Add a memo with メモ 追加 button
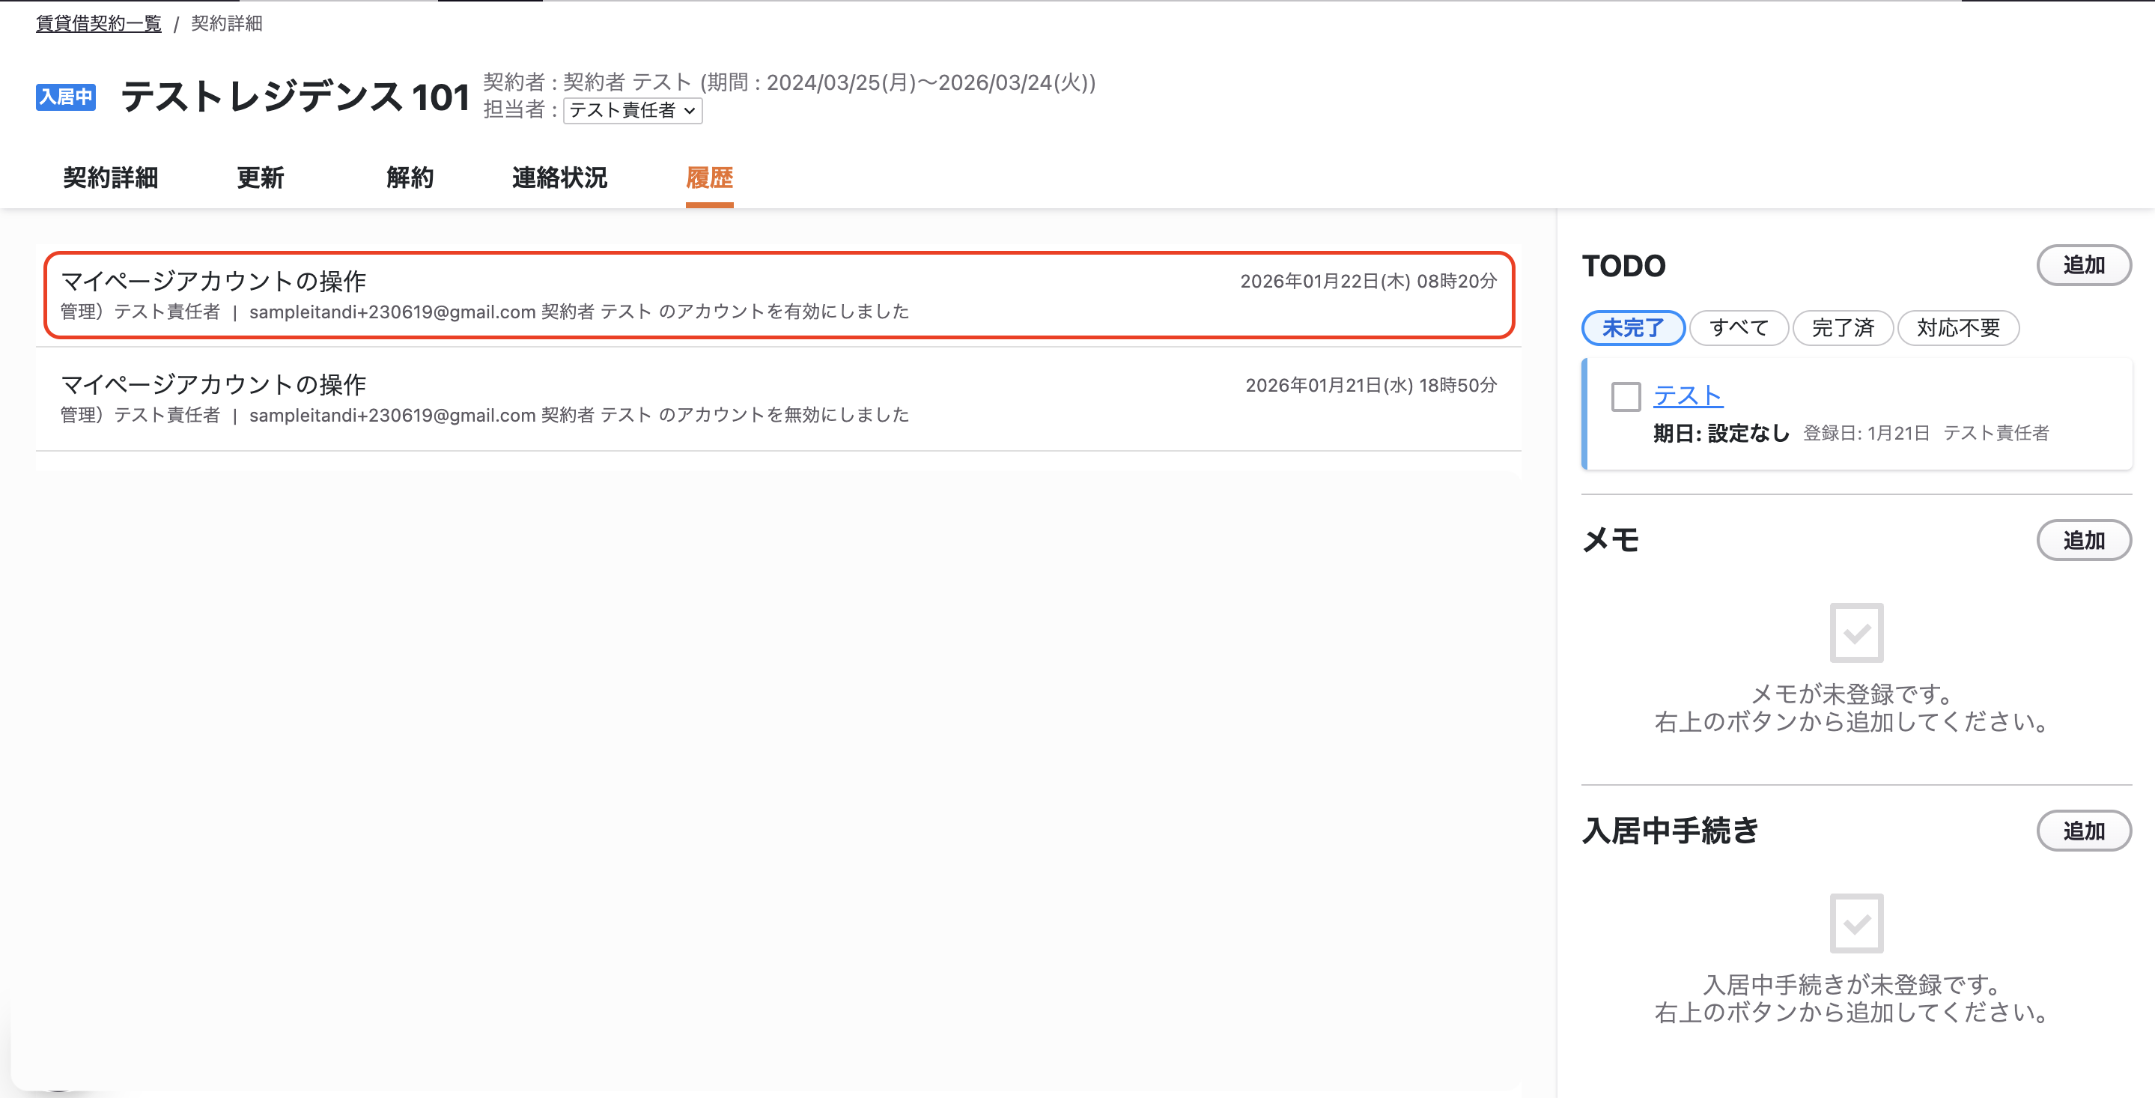Viewport: 2155px width, 1098px height. (2083, 541)
